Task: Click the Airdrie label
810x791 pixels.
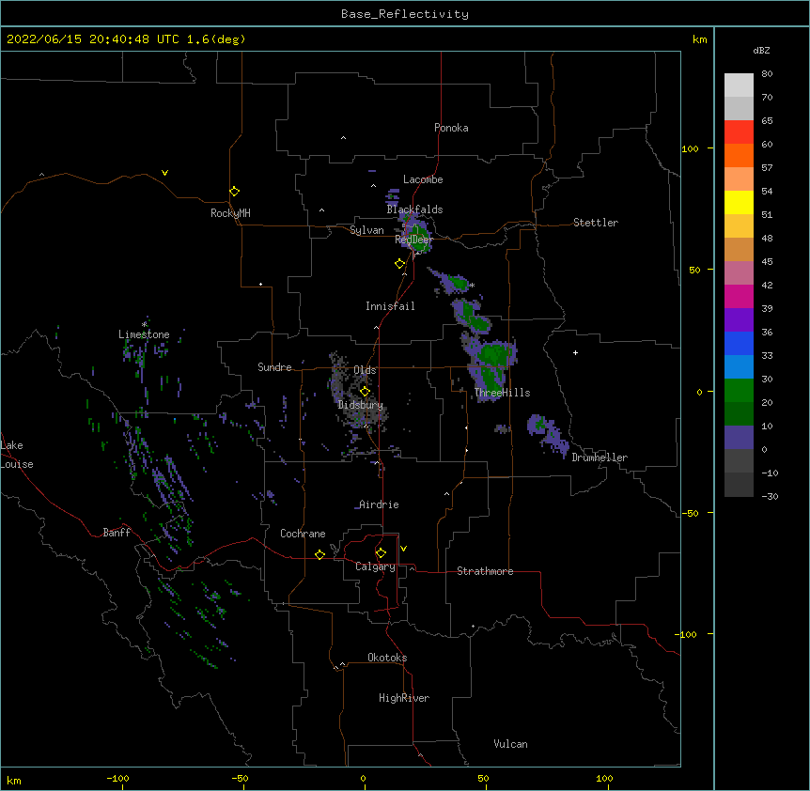Action: pos(379,504)
